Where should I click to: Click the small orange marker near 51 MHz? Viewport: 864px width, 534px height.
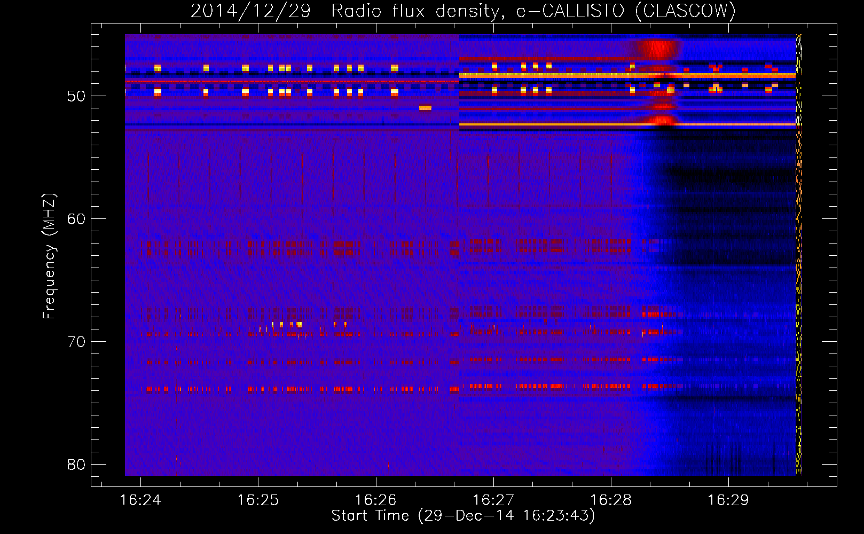pos(425,108)
